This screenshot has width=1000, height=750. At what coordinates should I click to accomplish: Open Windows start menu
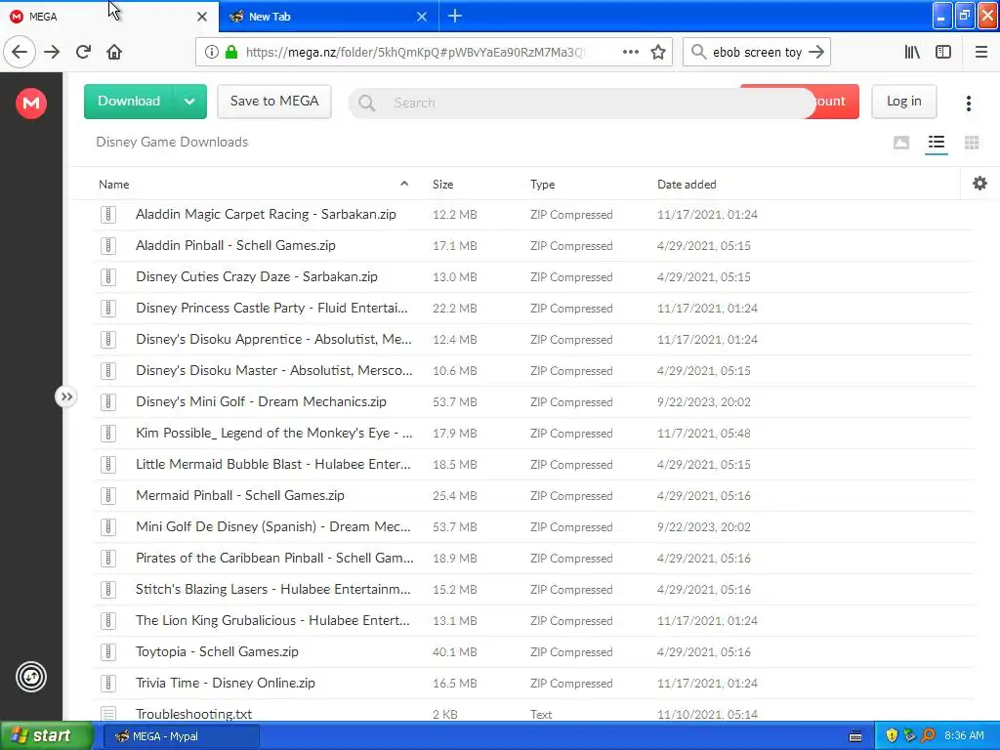click(x=46, y=736)
